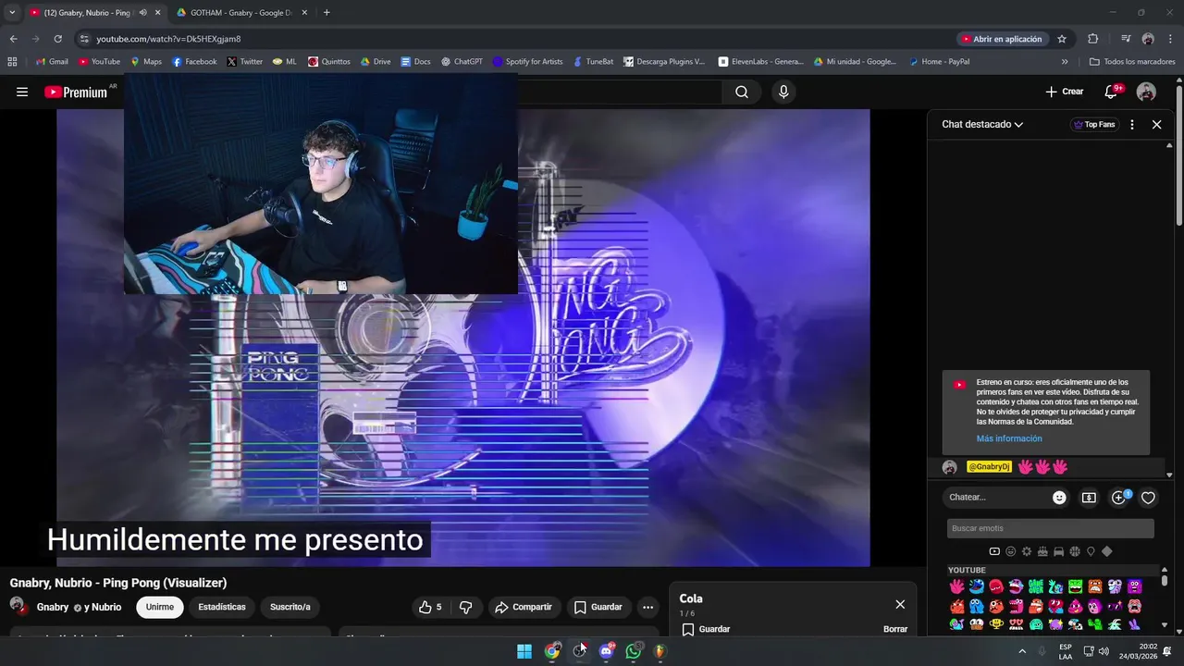Open video Estadísticas
Image resolution: width=1184 pixels, height=666 pixels.
(222, 607)
